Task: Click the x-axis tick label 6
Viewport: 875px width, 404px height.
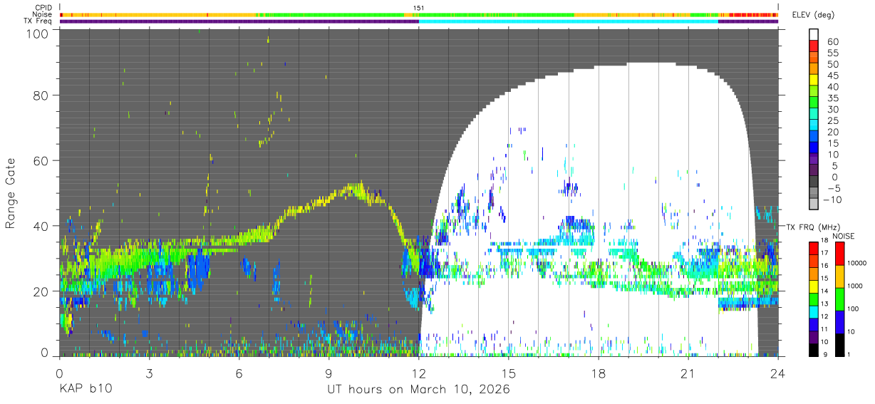Action: coord(239,374)
